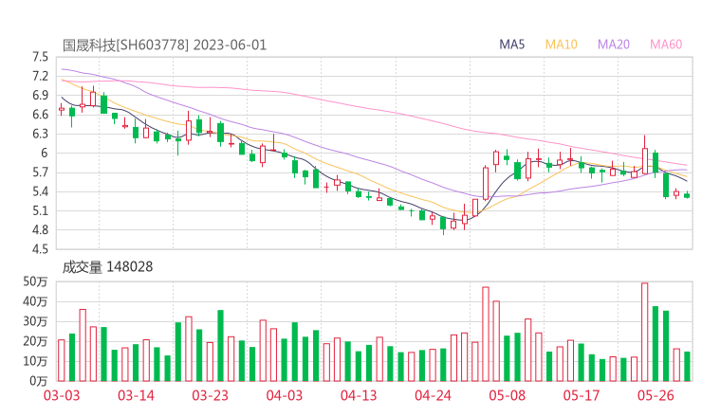Click the 03-03 date axis label
Screen dimensions: 702x417
click(x=62, y=395)
